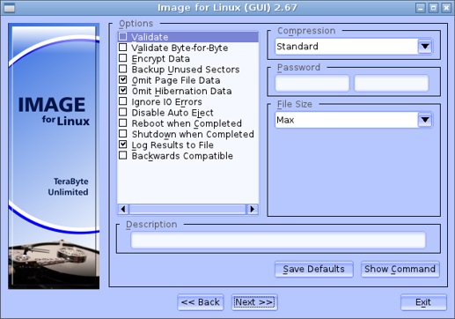
Task: Click the options list left scroll arrow
Action: [123, 209]
